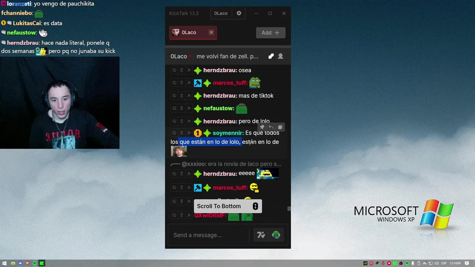Ban icon on 'mas de tiktok' message
This screenshot has height=267, width=475.
pyautogui.click(x=174, y=96)
